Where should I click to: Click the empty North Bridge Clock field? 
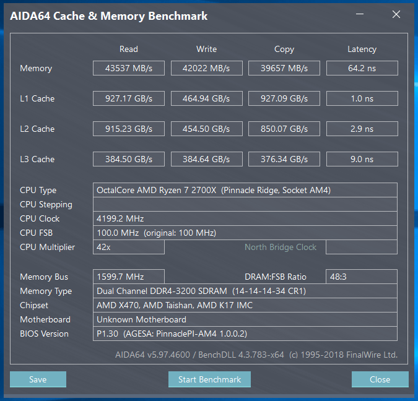click(x=362, y=248)
